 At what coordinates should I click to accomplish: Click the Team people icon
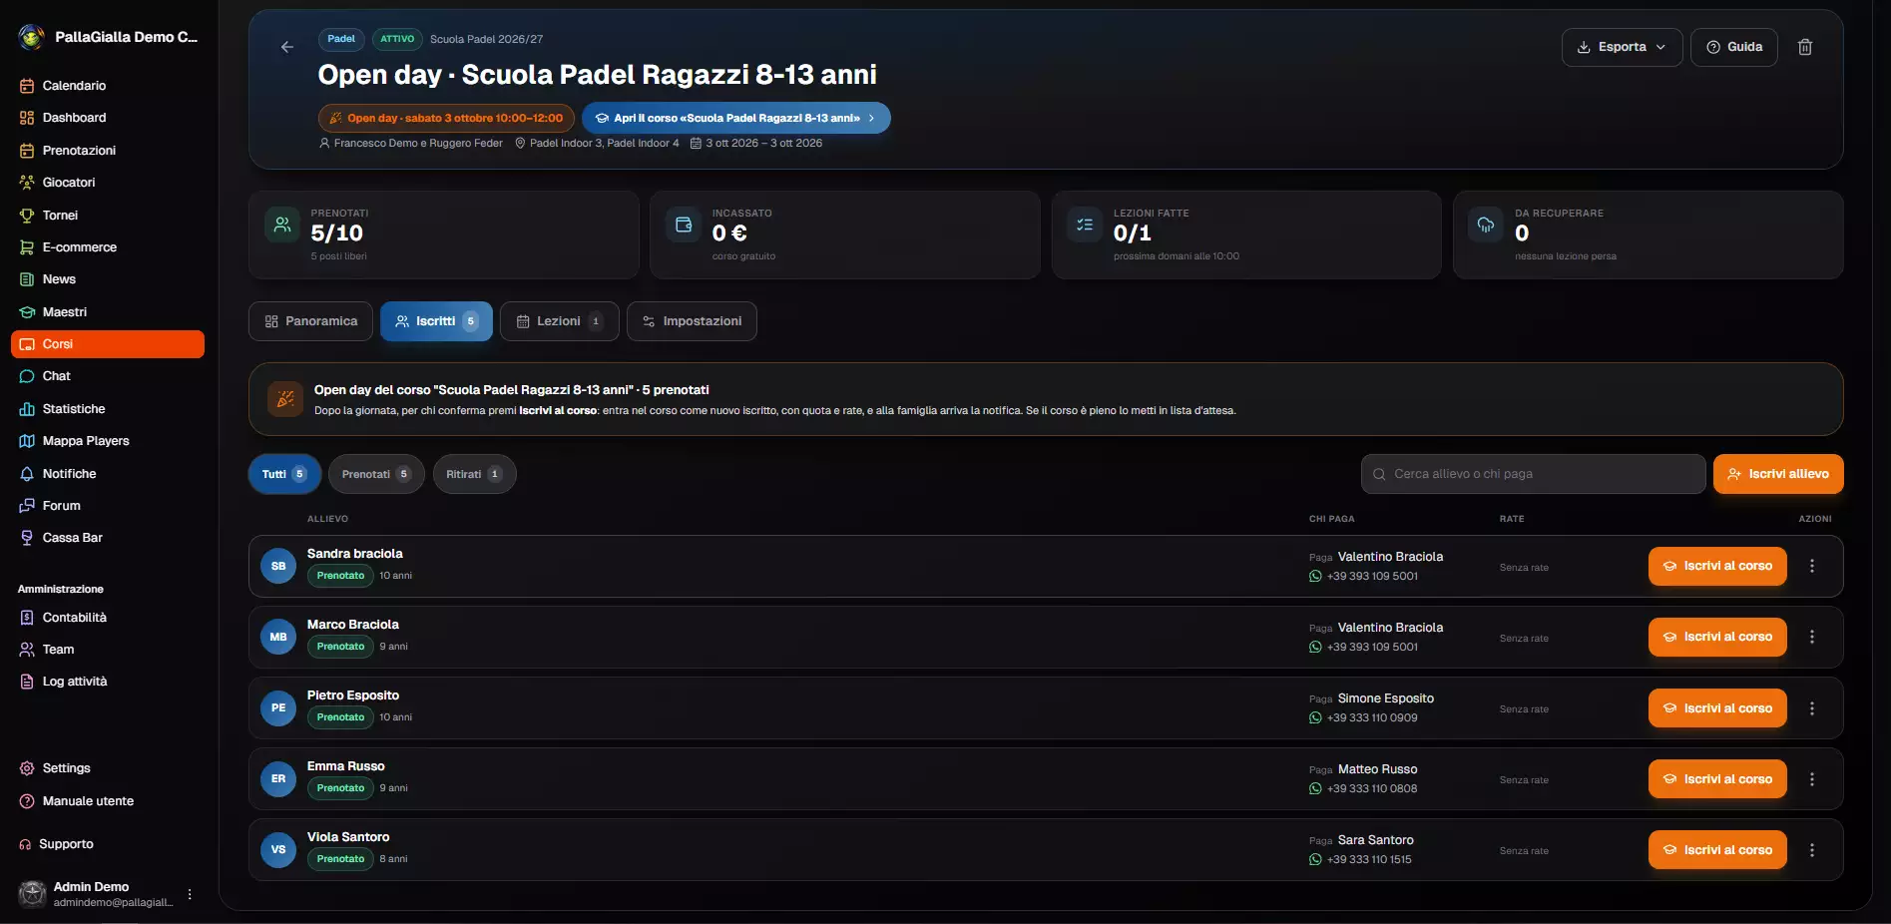coord(27,650)
